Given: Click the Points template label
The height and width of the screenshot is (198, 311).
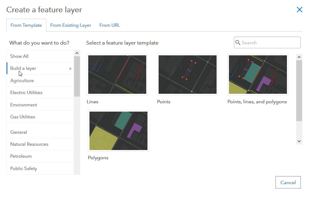Looking at the screenshot, I should pos(164,102).
